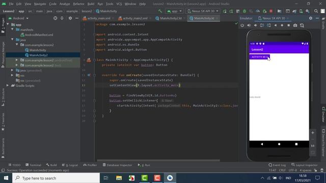Zoom in the emulator with the plus icon
This screenshot has width=326, height=183.
313,133
